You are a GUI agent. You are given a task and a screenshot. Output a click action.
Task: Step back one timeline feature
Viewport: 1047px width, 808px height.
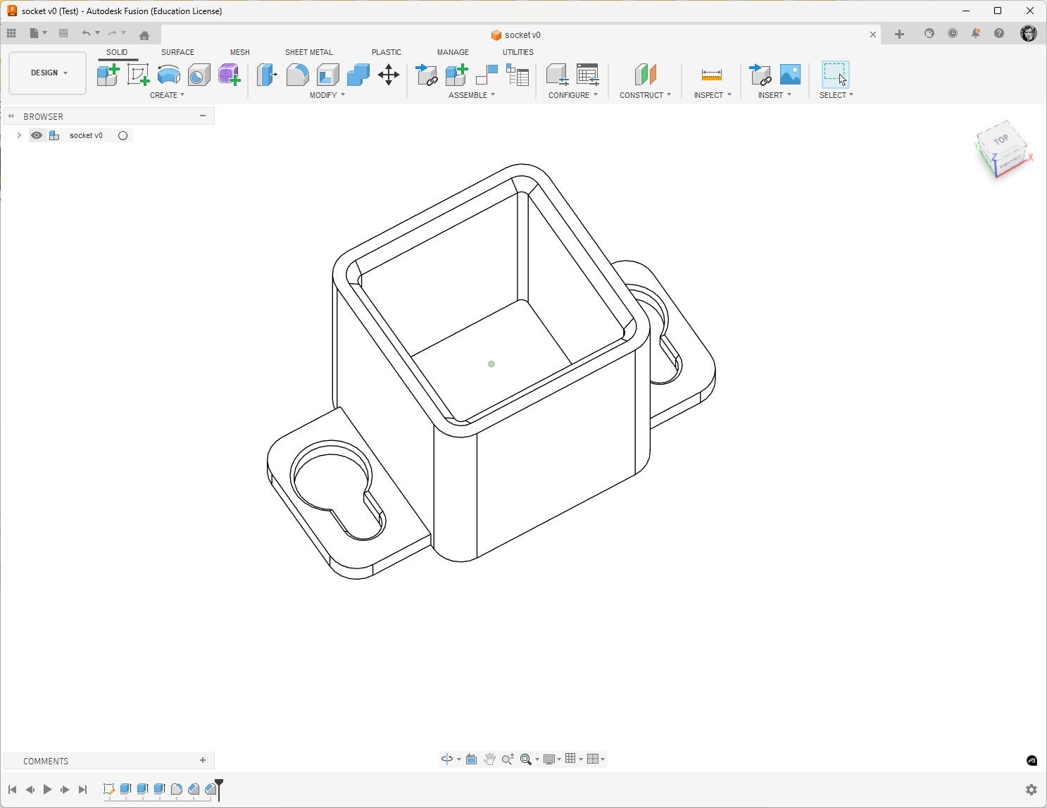click(x=30, y=790)
